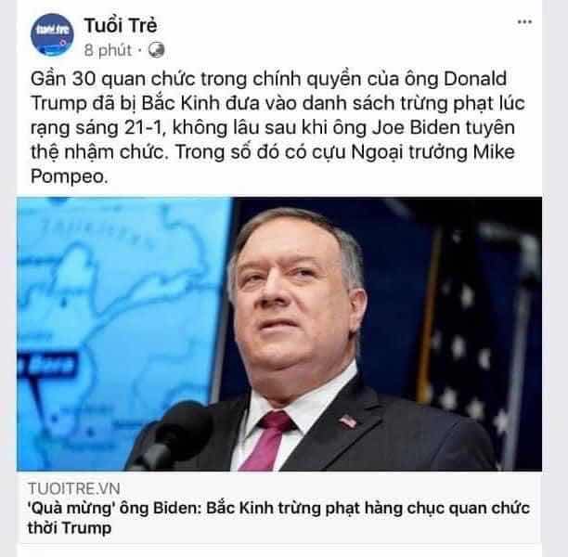Open the Mike Pompeo article preview photo
The height and width of the screenshot is (557, 568).
pos(279,334)
